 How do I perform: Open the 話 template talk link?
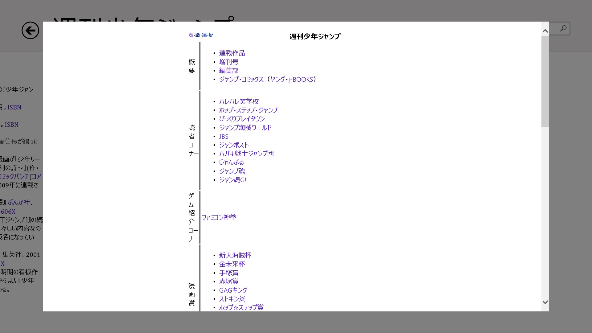(x=198, y=35)
